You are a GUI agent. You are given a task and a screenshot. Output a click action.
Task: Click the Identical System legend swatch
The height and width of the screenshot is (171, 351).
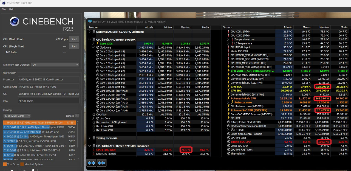point(22,164)
